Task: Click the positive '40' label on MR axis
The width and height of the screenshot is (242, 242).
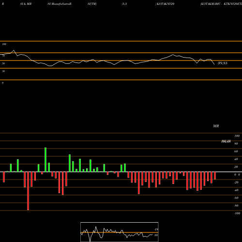Action: click(236, 159)
